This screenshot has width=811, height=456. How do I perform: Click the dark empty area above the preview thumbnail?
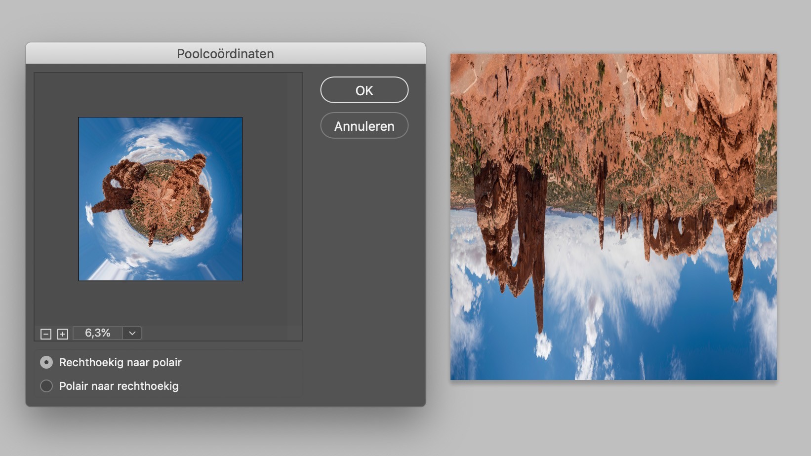168,94
